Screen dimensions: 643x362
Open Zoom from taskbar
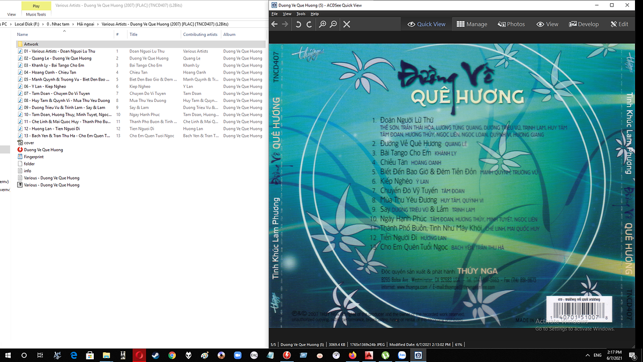pyautogui.click(x=237, y=355)
